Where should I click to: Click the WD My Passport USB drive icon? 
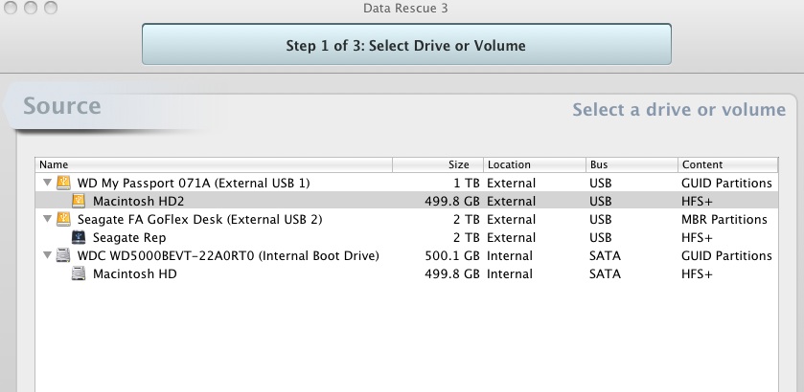coord(63,183)
